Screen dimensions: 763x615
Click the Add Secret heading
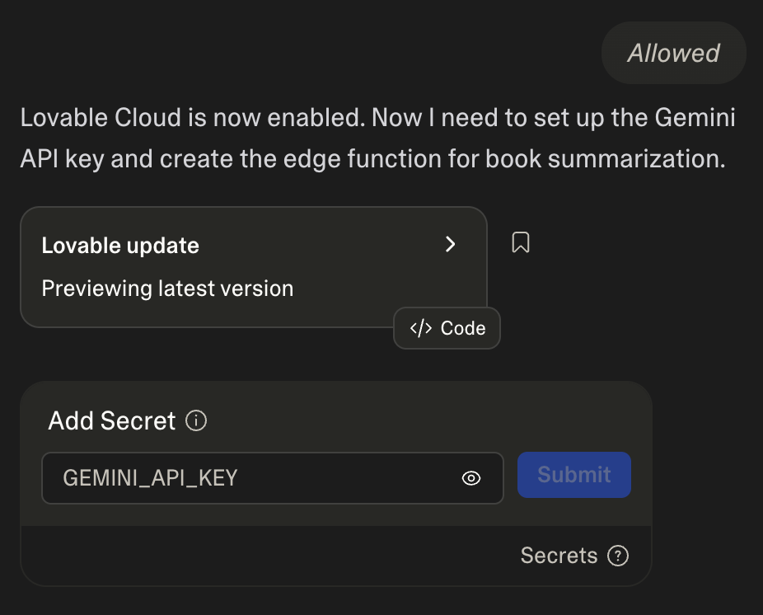point(112,421)
